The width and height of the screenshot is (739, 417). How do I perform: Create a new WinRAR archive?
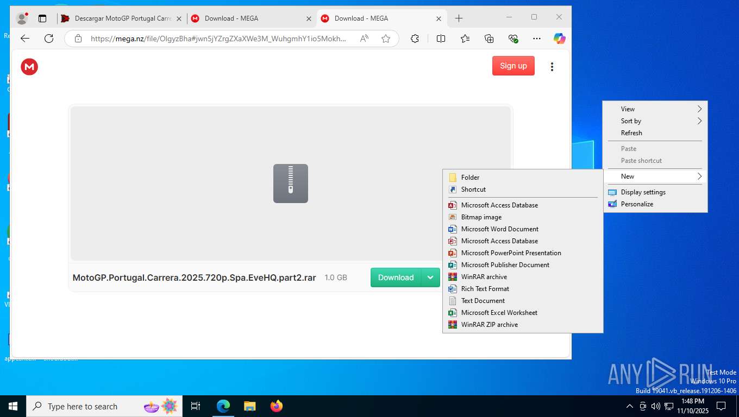click(x=523, y=277)
